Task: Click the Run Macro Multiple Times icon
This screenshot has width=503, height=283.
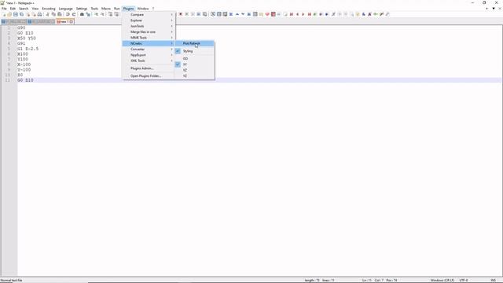Action: 199,14
